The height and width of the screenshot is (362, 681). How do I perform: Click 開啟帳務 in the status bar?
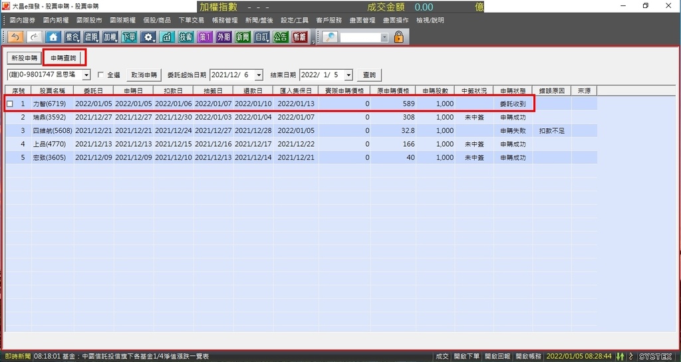[x=528, y=357]
